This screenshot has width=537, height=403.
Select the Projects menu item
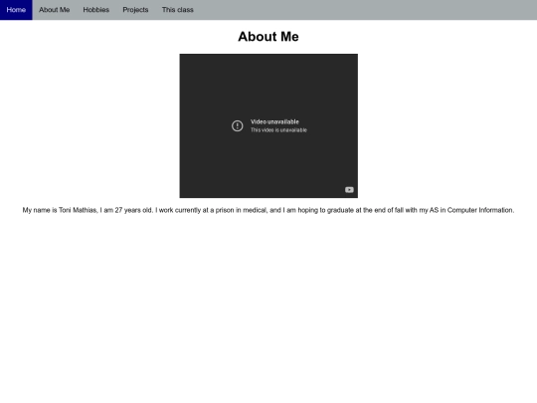(x=135, y=10)
